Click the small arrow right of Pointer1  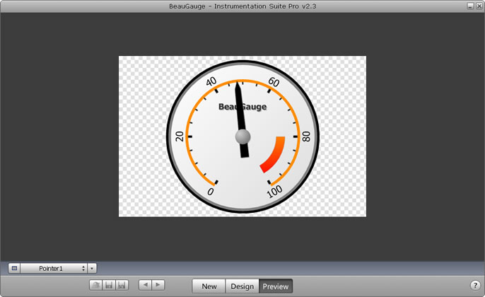click(x=92, y=268)
